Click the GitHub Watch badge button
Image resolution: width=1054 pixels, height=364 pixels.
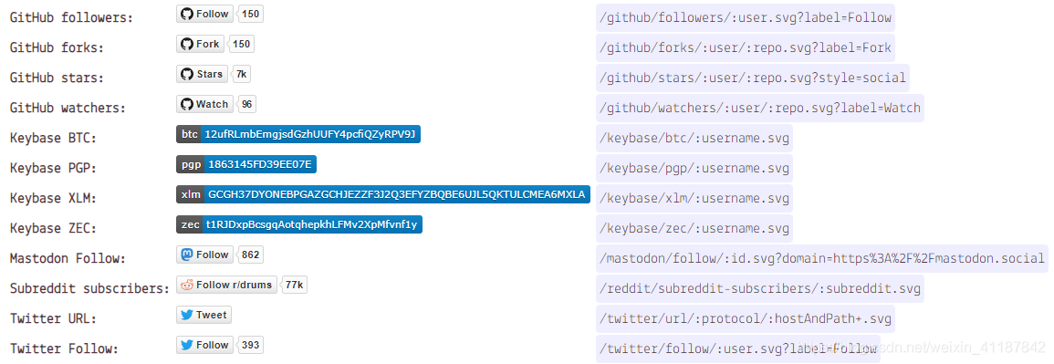[x=205, y=104]
